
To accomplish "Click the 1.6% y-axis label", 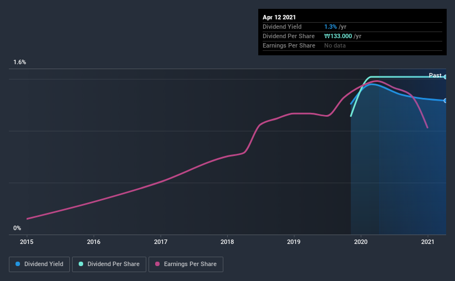I will click(x=20, y=63).
